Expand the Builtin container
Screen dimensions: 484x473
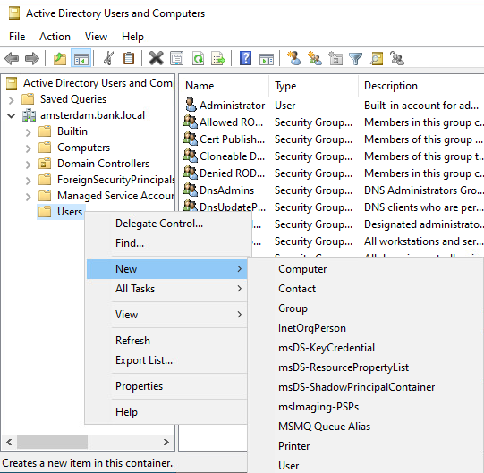pos(28,132)
